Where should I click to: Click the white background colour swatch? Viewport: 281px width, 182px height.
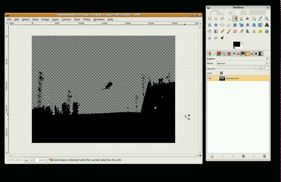coord(242,48)
